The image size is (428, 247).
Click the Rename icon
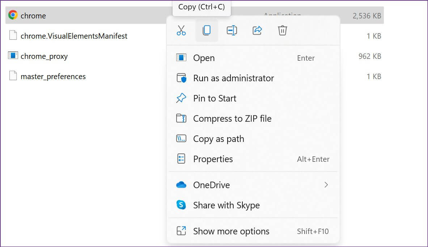pyautogui.click(x=232, y=30)
